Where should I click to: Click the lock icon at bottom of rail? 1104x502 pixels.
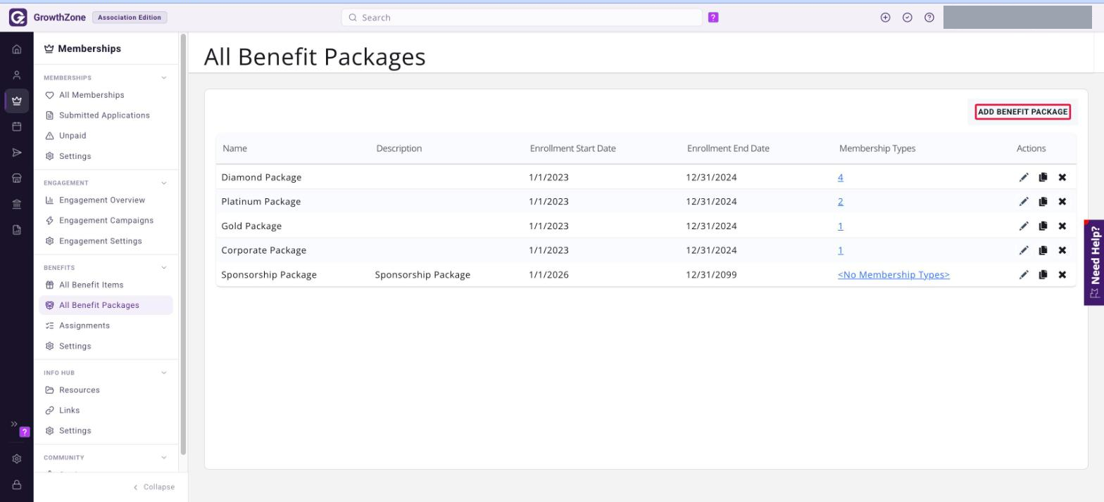(x=17, y=484)
